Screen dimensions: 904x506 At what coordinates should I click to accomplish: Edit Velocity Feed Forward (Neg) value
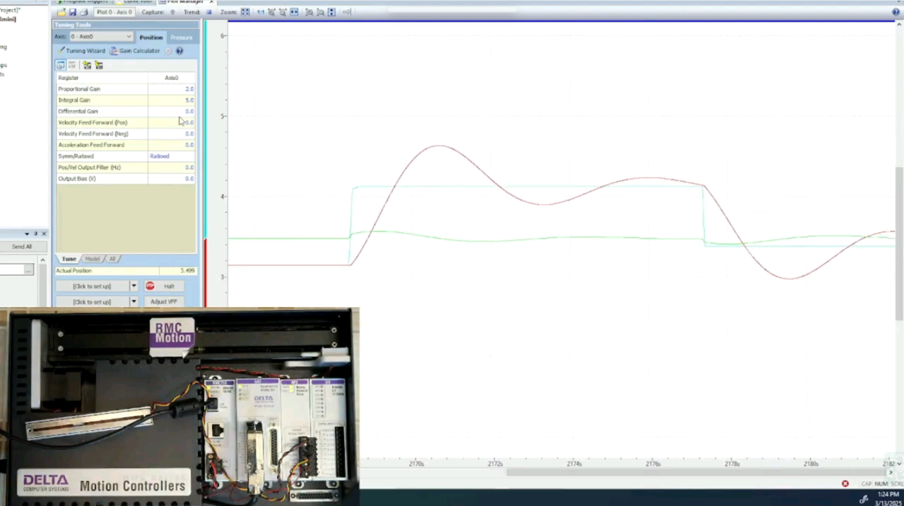pos(172,134)
